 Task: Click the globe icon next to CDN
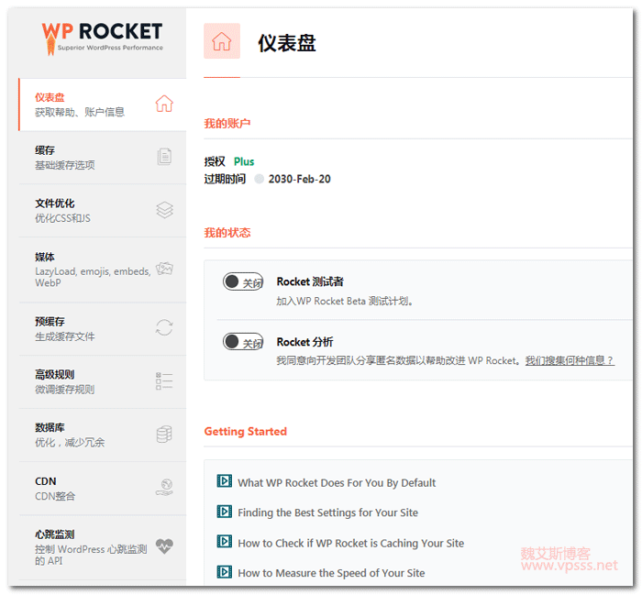[x=164, y=488]
